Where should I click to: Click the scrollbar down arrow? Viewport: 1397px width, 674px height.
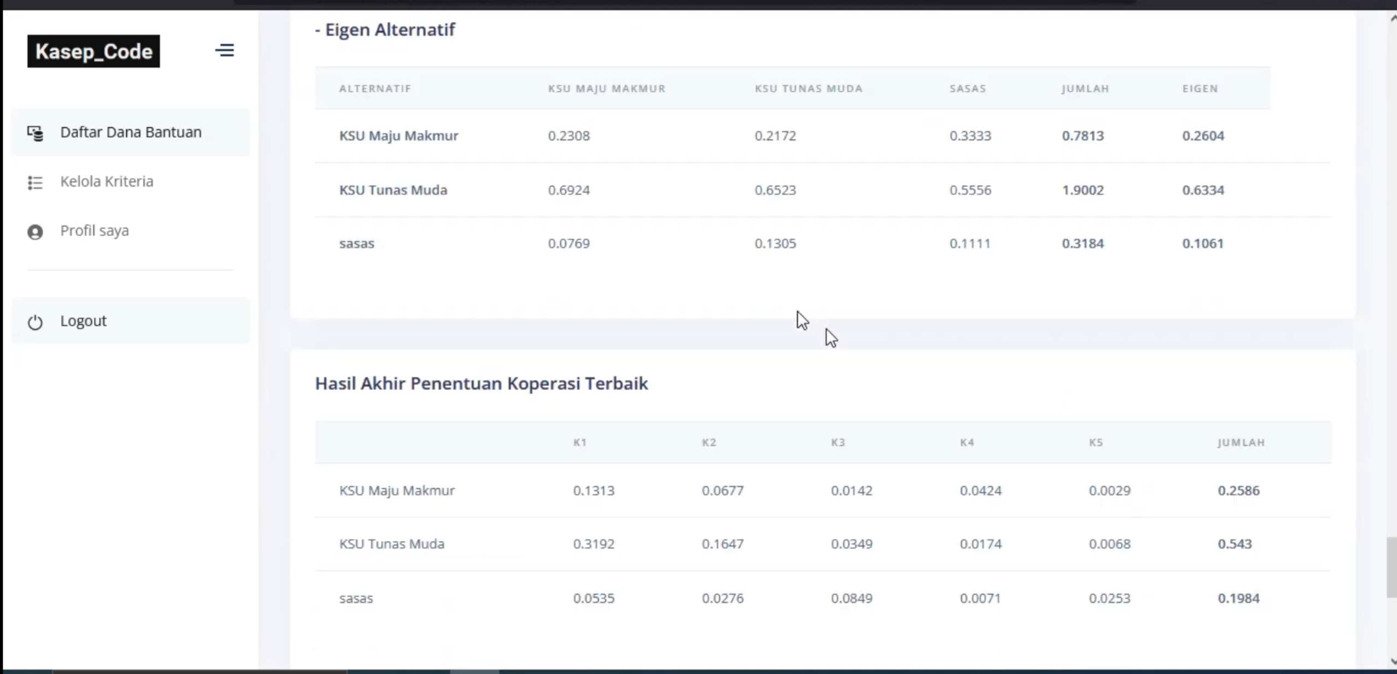click(1393, 661)
